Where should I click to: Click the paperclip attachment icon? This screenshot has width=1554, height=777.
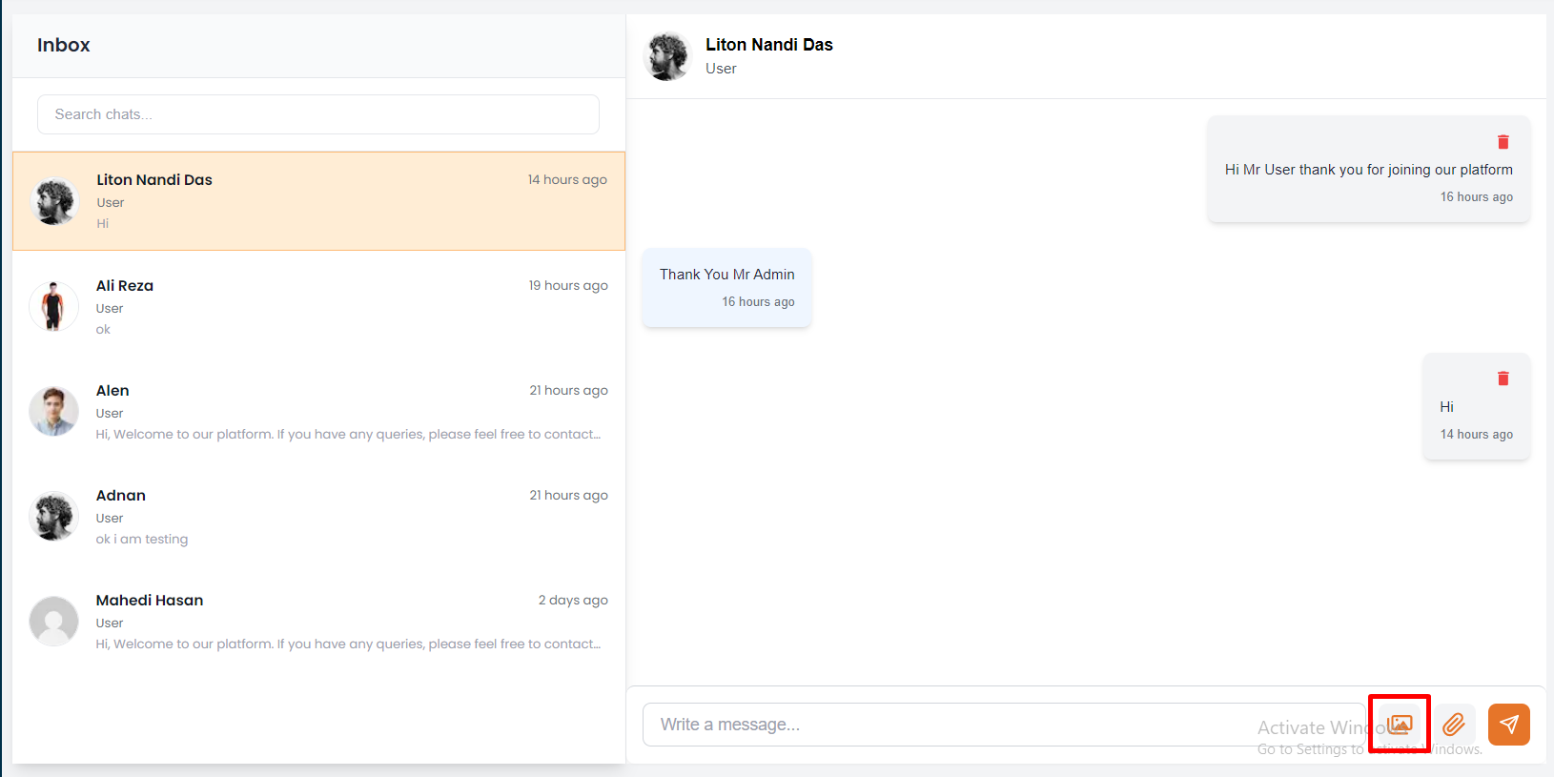click(1454, 725)
